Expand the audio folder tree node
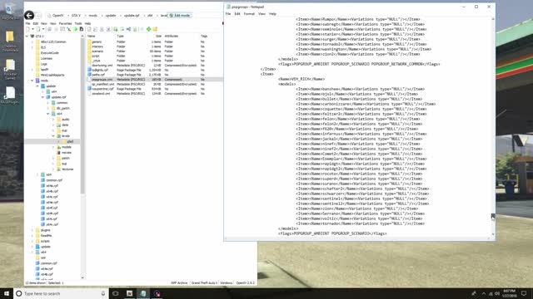This screenshot has width=533, height=299. coord(53,120)
